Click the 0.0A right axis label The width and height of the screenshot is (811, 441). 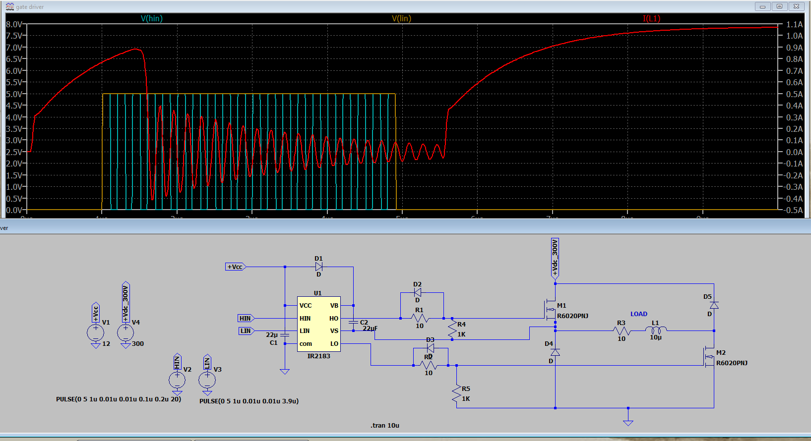point(794,152)
